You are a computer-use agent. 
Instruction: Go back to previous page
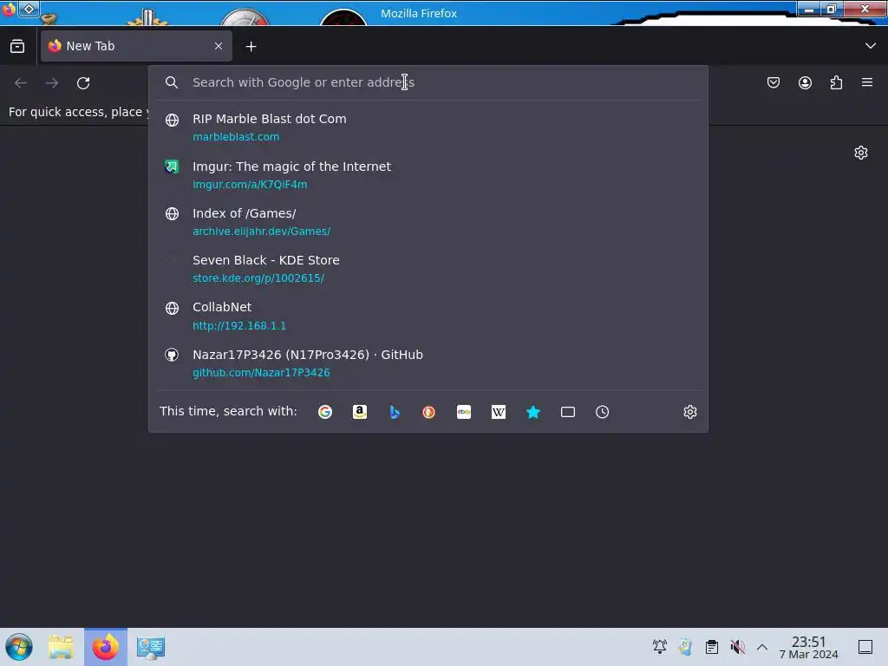pos(21,82)
